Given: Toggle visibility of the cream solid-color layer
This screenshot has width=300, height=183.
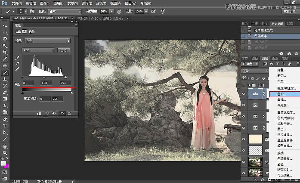Looking at the screenshot, I should click(x=244, y=139).
